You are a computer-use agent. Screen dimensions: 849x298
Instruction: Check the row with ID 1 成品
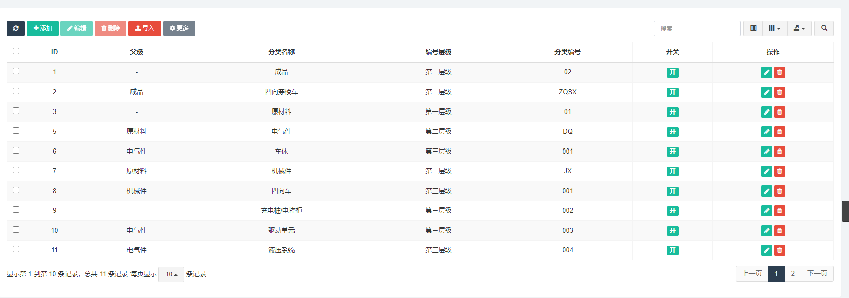16,71
